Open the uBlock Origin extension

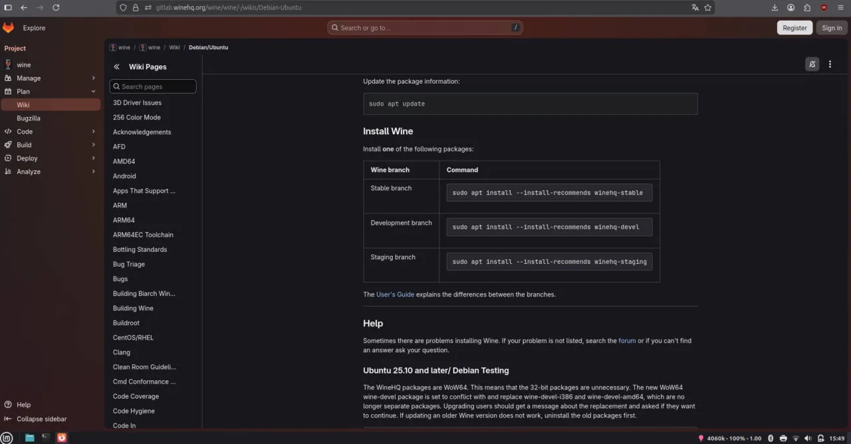point(824,7)
